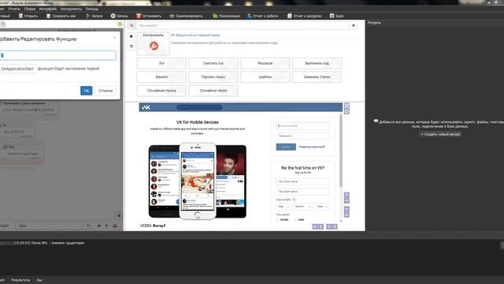This screenshot has height=284, width=504.
Task: Click the embedded browser vertical scrollbar
Action: (x=341, y=150)
